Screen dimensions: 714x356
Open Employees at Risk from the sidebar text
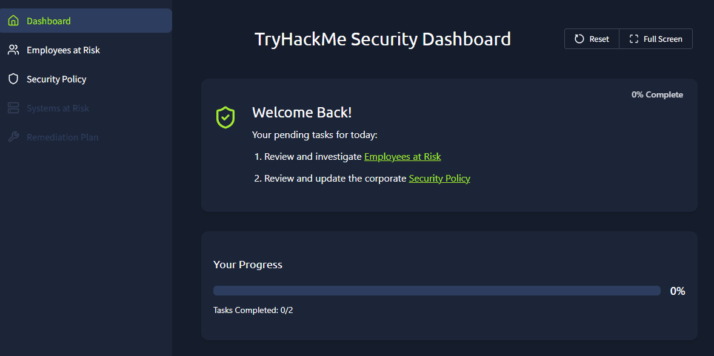pos(63,50)
